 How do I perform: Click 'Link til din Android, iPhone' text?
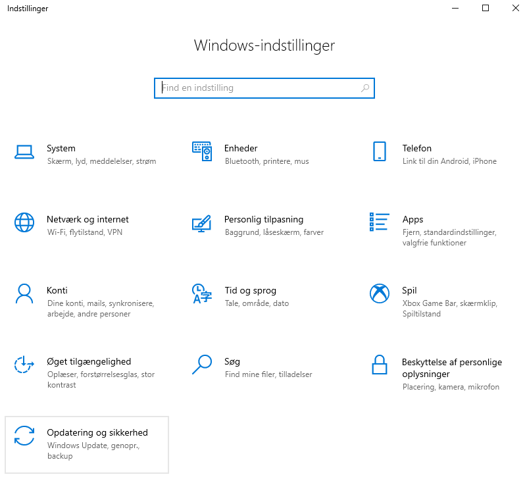click(x=449, y=161)
